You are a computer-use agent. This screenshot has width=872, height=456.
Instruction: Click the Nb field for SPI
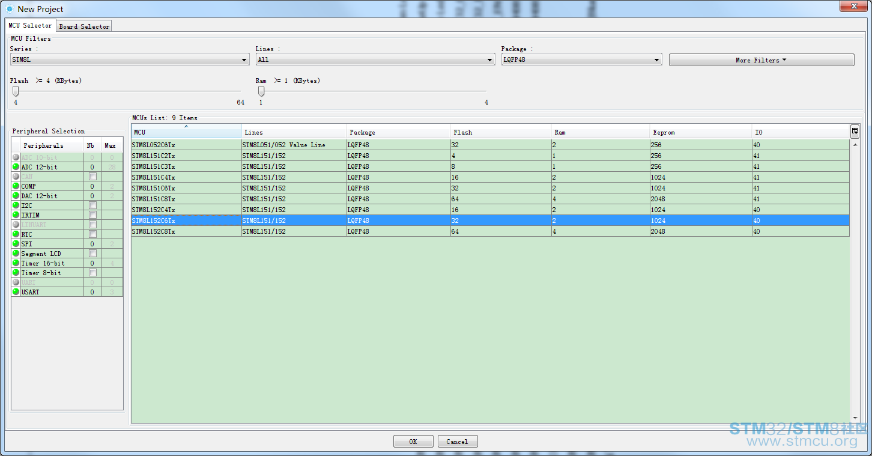point(92,244)
